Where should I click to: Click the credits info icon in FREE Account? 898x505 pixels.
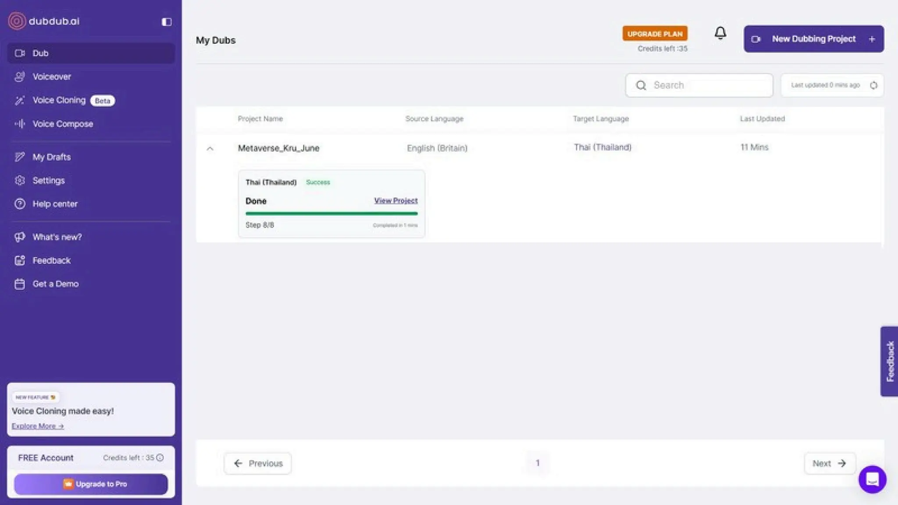coord(160,458)
